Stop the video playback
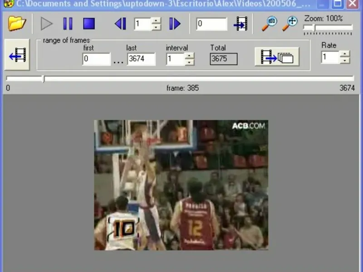 (x=89, y=24)
